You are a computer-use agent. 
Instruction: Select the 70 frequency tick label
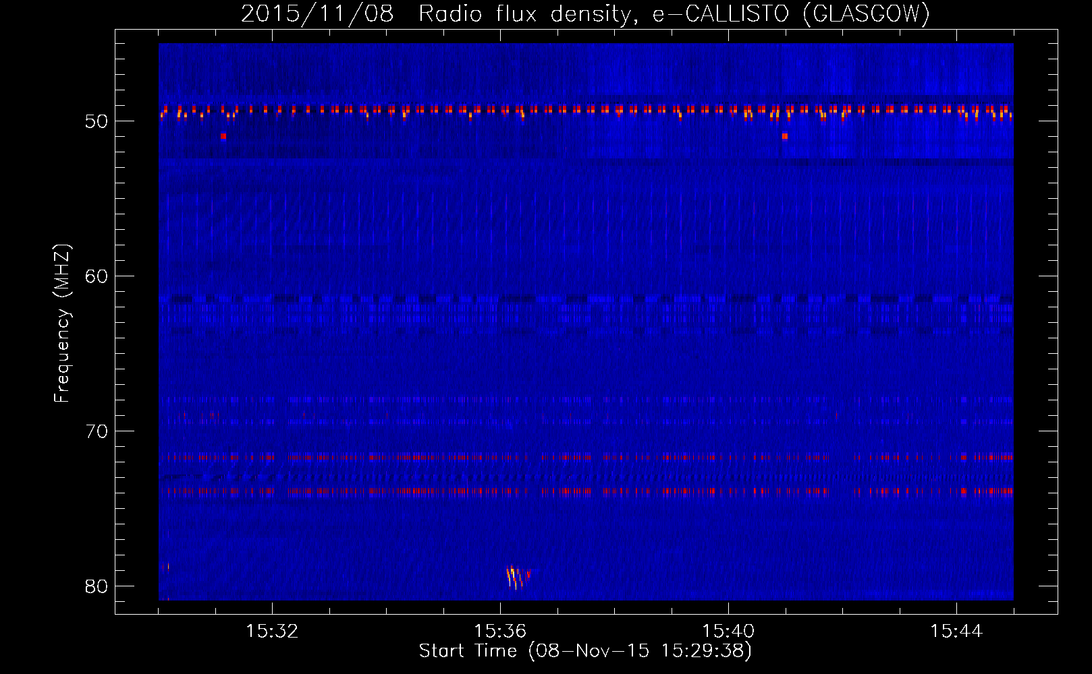coord(97,431)
